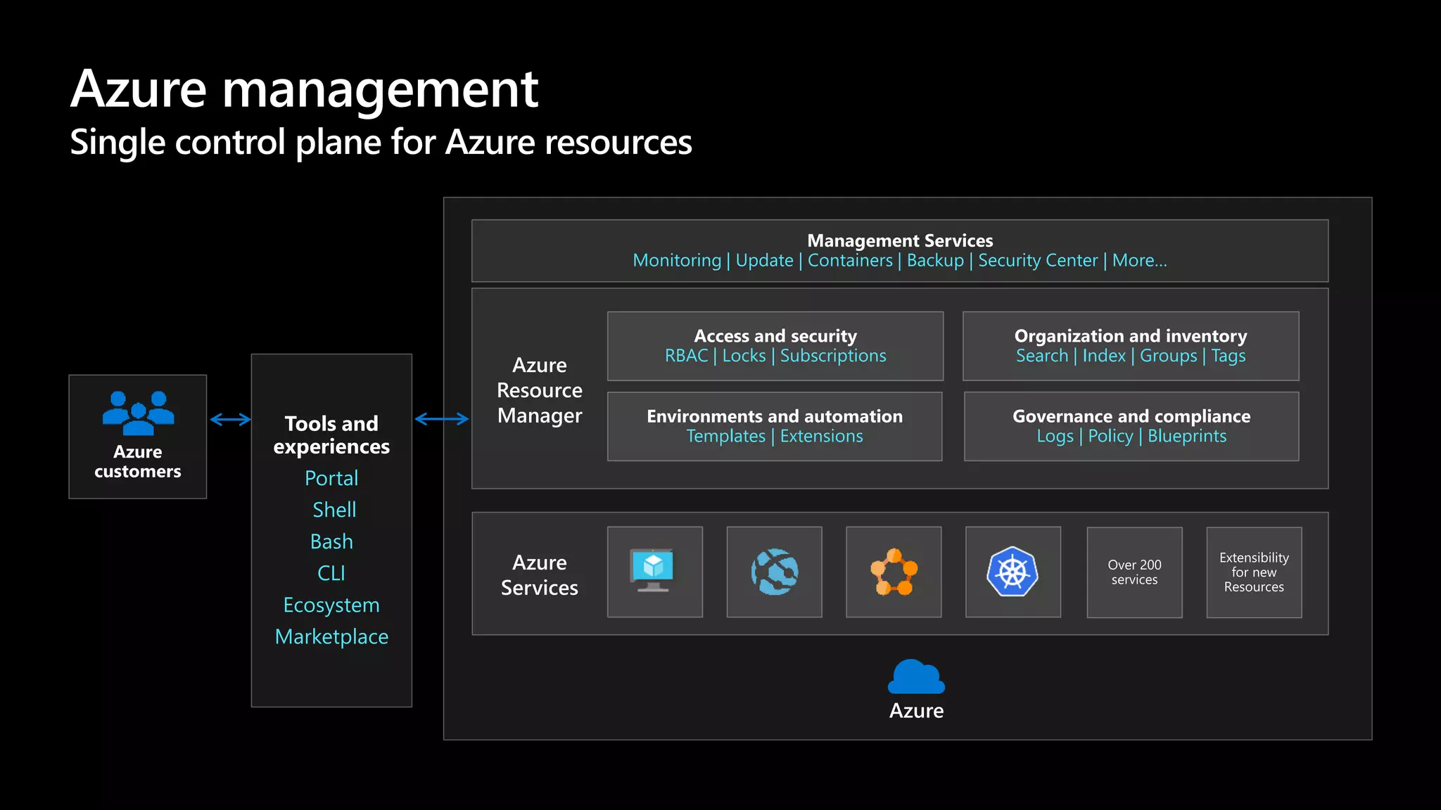Click Tags in Organization and inventory
This screenshot has height=810, width=1441.
pyautogui.click(x=1228, y=356)
